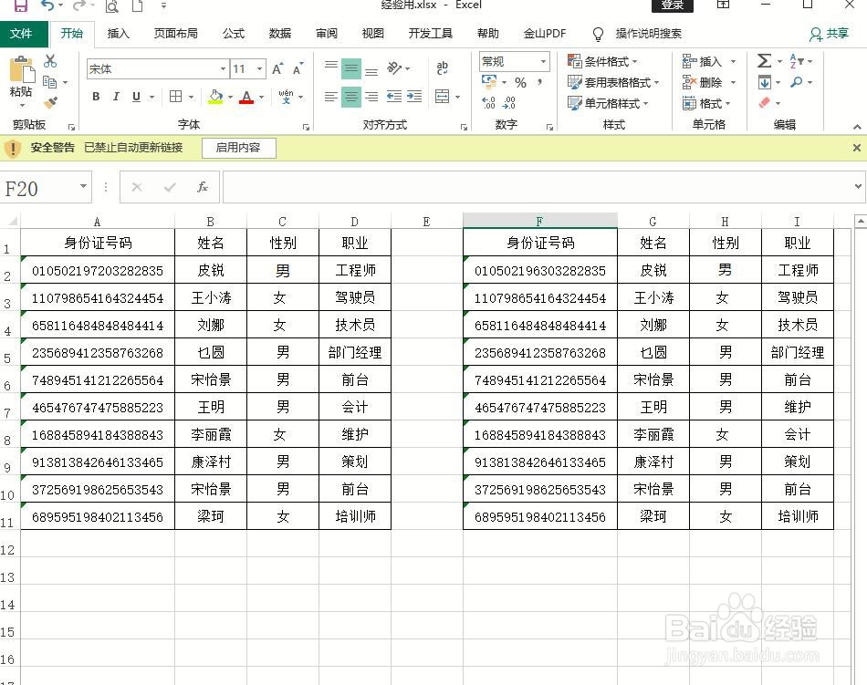The image size is (867, 685).
Task: Decrease decimal places icon
Action: click(509, 103)
